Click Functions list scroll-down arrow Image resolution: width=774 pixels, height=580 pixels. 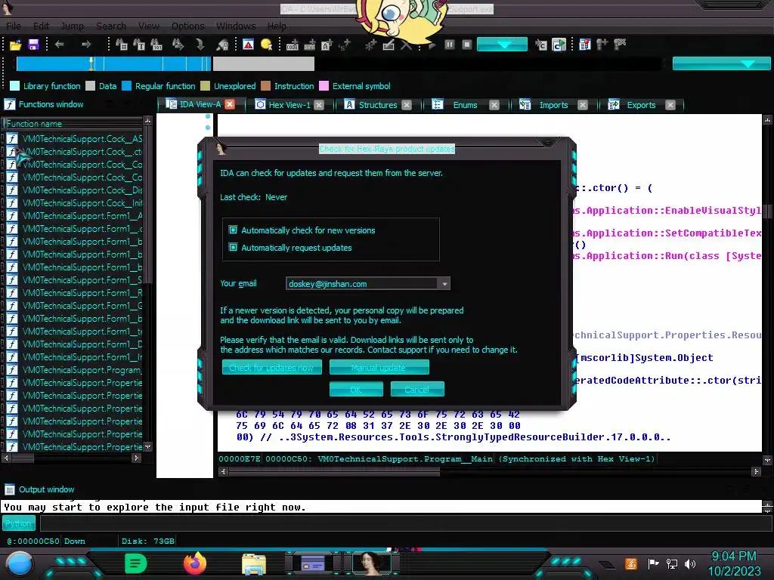pos(147,447)
